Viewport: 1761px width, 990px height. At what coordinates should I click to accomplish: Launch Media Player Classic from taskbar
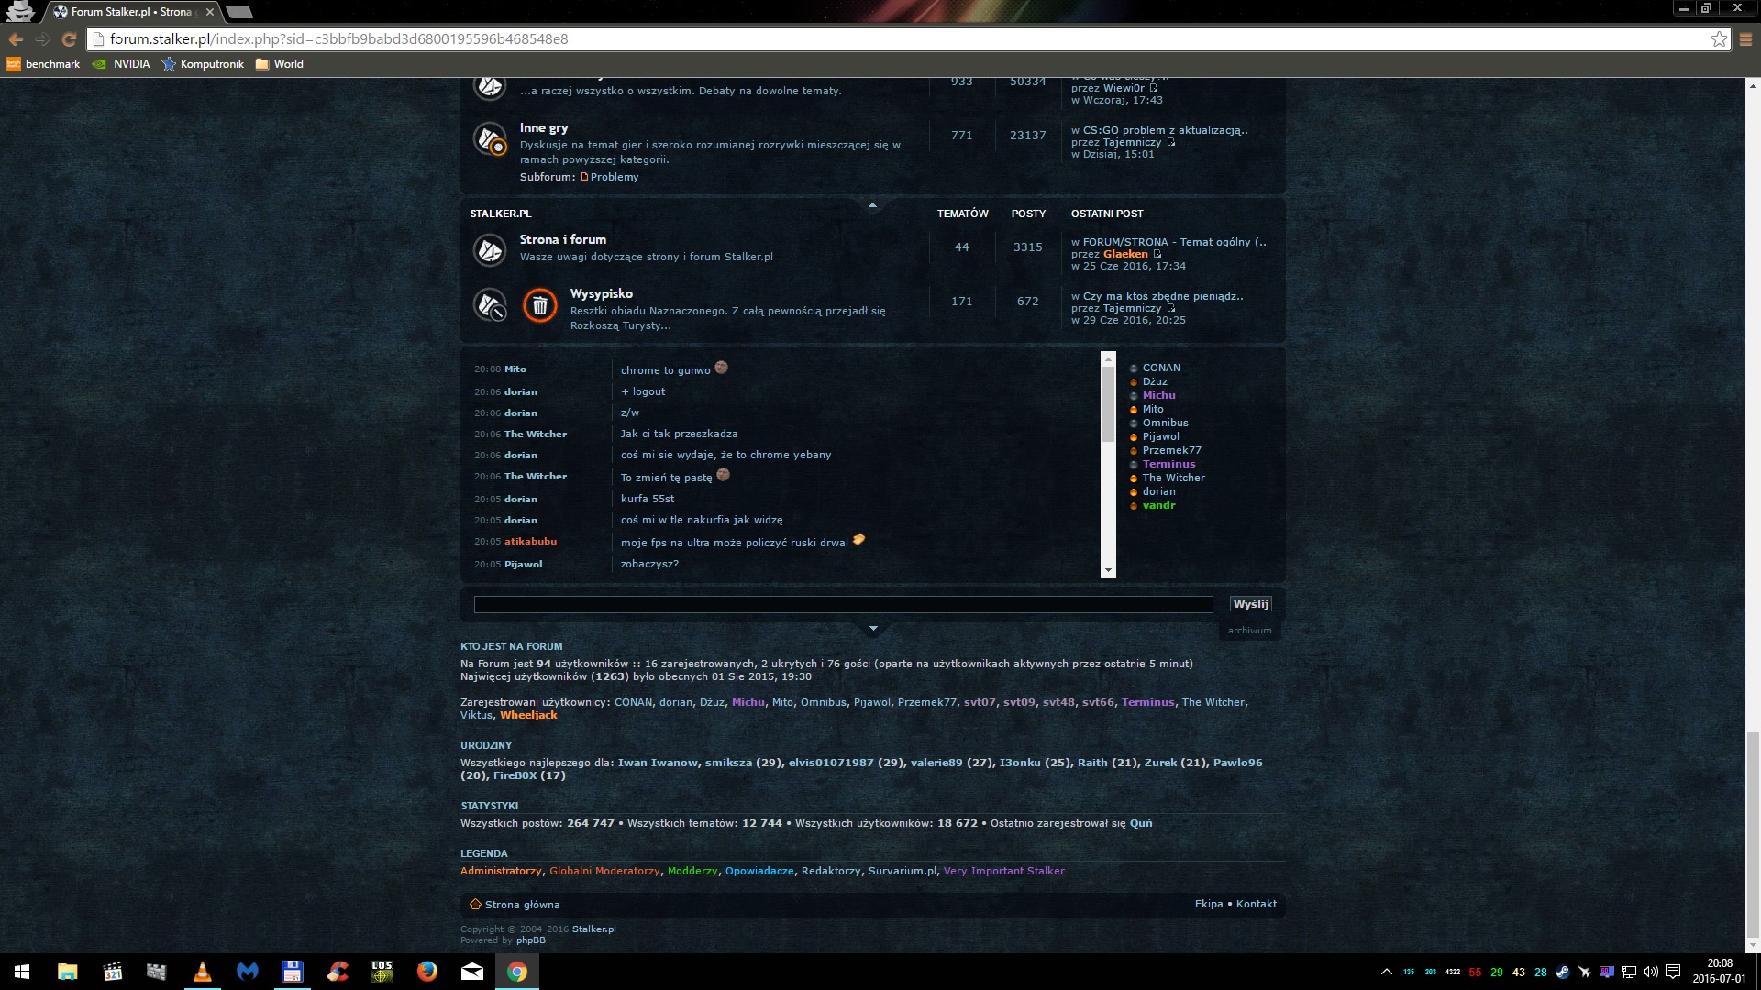112,972
